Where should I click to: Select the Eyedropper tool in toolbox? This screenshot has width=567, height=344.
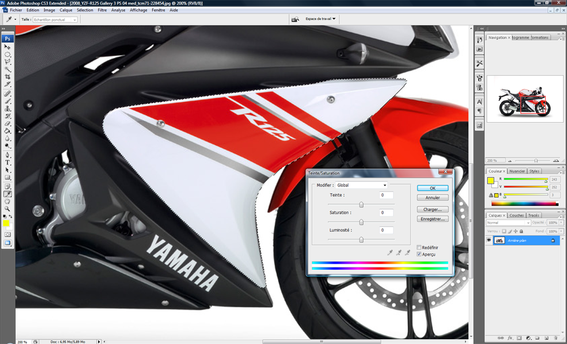pos(7,194)
